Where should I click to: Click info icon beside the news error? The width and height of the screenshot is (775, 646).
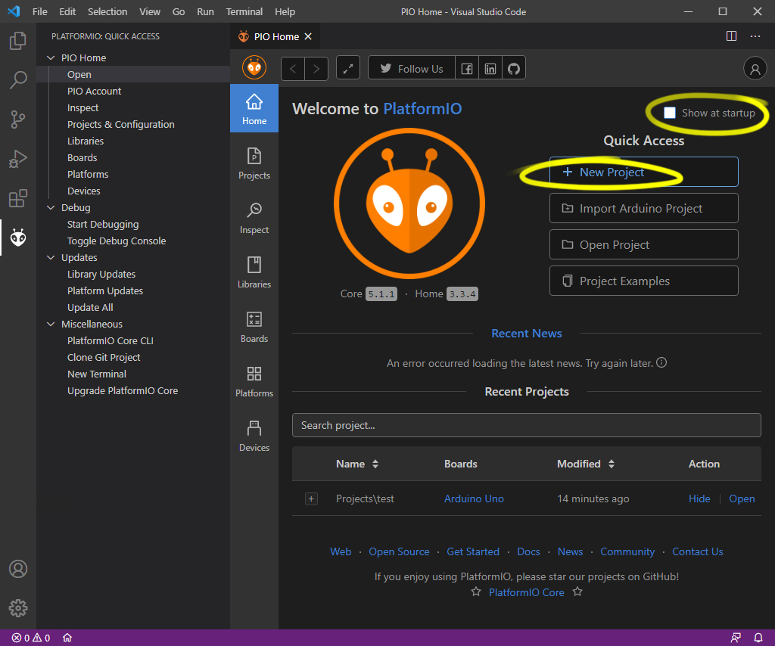pyautogui.click(x=661, y=362)
